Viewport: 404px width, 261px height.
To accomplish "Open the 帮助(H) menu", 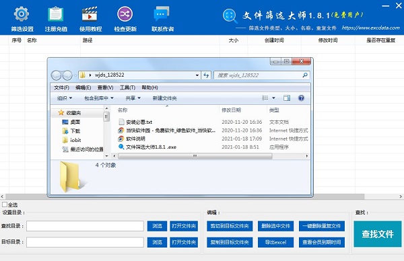I will click(149, 87).
